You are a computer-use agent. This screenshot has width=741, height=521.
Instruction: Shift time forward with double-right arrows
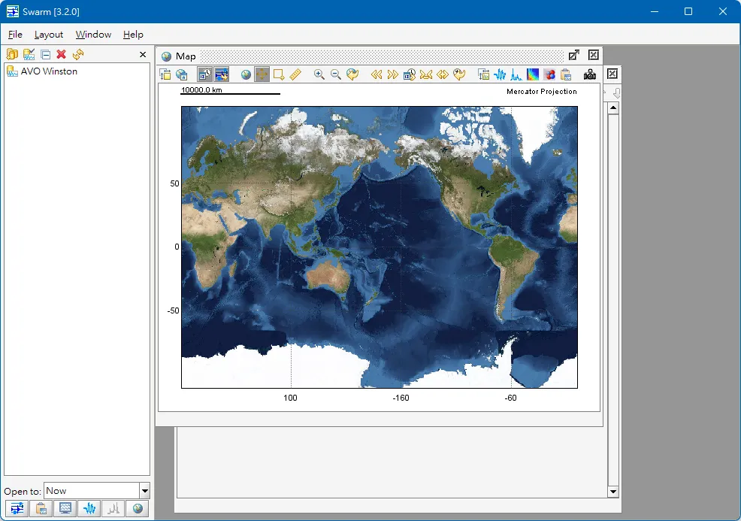pyautogui.click(x=393, y=74)
